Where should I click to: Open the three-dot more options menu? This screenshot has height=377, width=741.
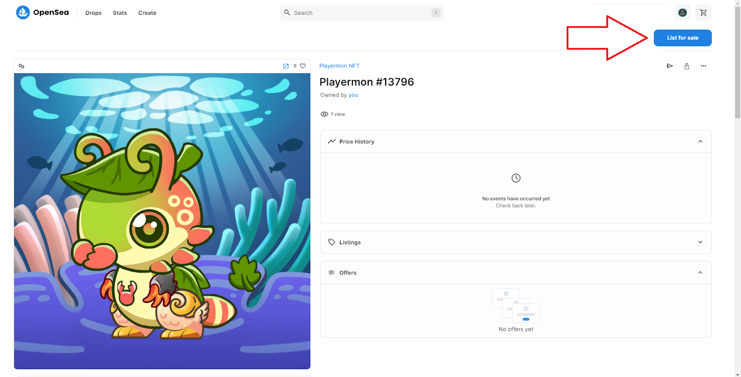pos(703,66)
